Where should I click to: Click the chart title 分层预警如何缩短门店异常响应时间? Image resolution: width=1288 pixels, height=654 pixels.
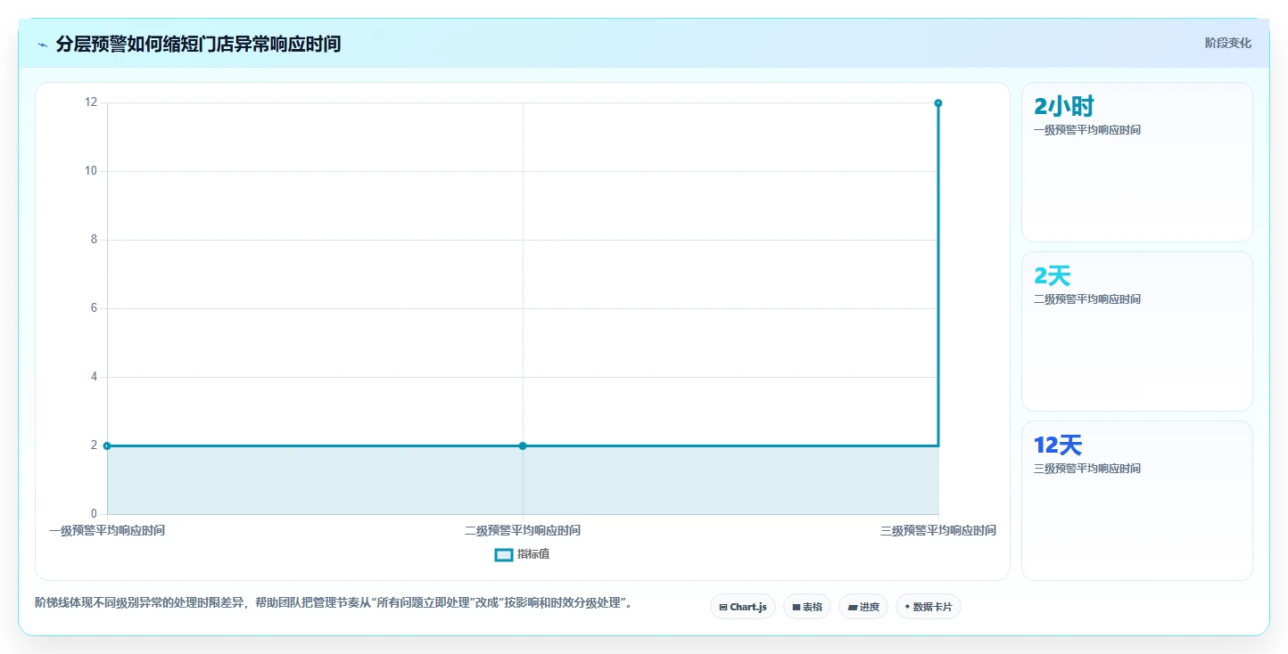click(198, 44)
